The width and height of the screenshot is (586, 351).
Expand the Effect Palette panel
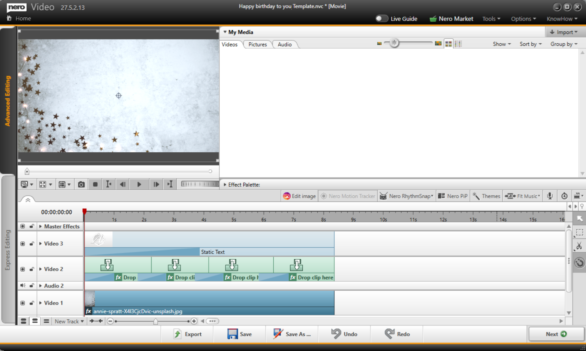coord(225,185)
